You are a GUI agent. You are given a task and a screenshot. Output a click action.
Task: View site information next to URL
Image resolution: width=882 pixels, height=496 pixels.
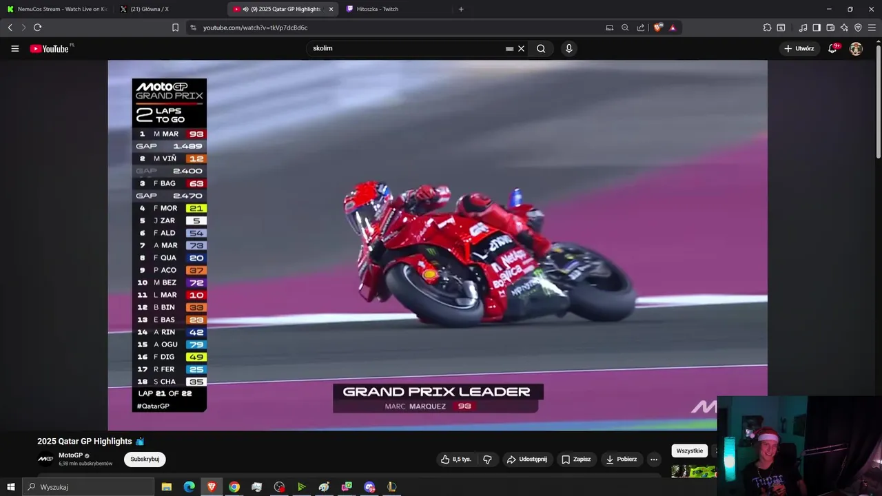click(x=193, y=28)
